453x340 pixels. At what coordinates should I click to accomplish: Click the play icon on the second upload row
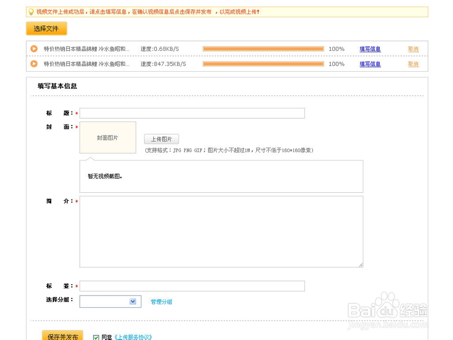(34, 64)
